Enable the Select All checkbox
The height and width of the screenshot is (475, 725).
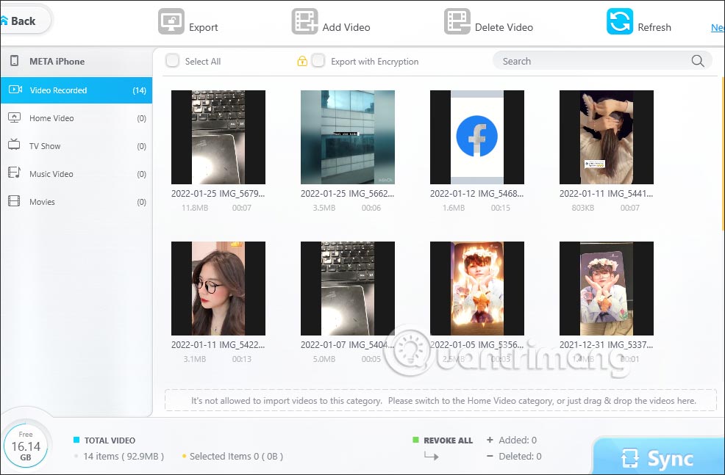pyautogui.click(x=171, y=61)
